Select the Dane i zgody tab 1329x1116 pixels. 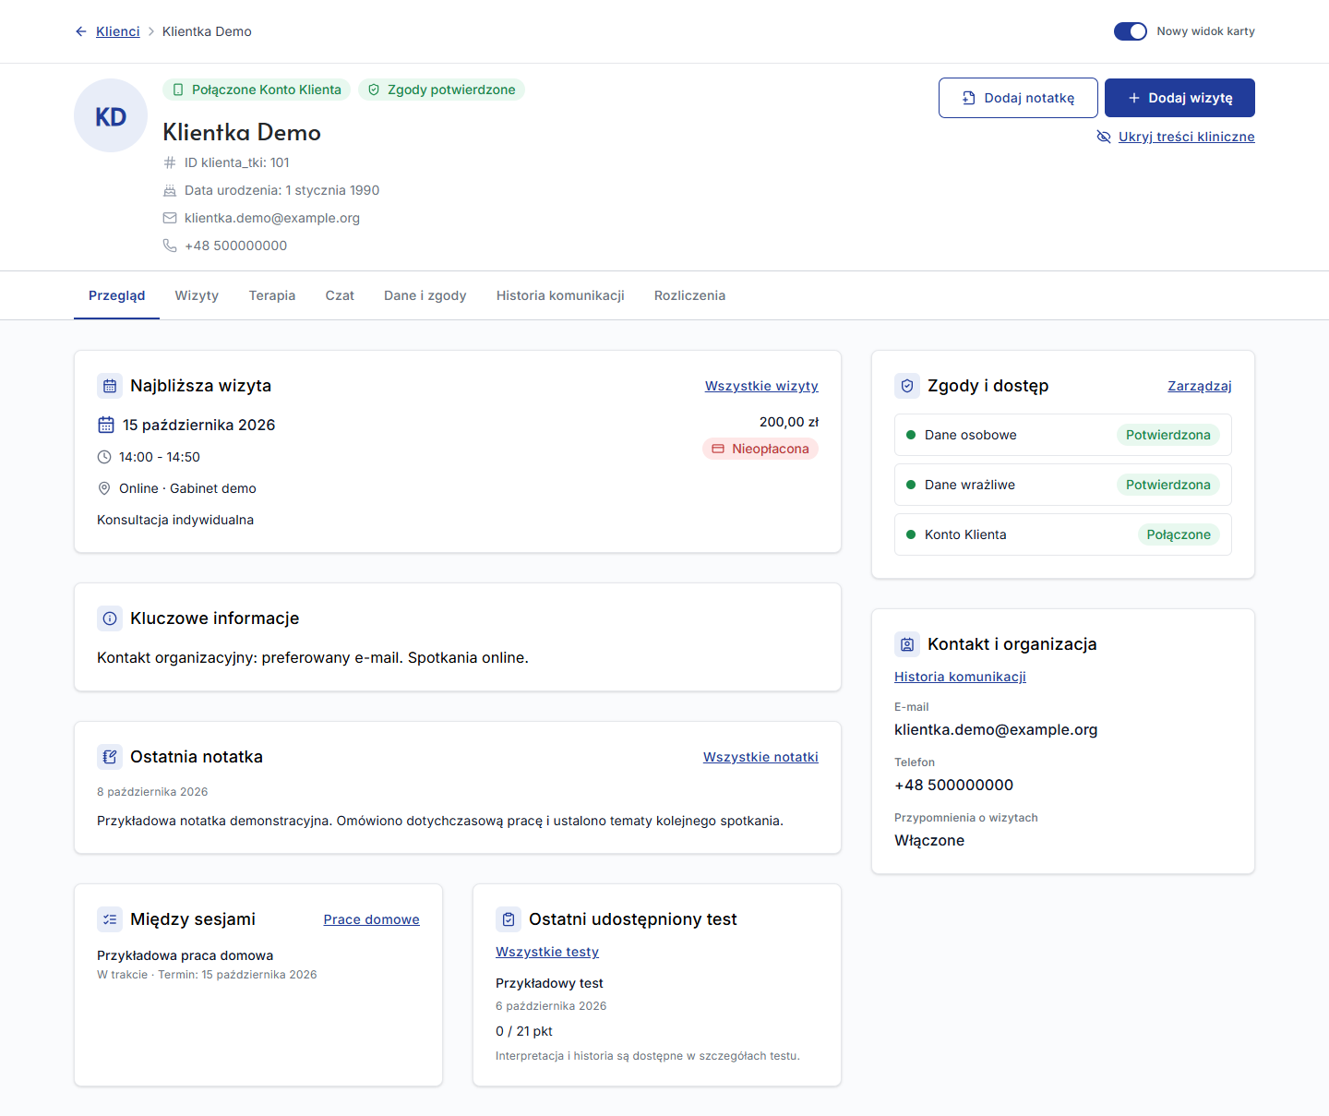pyautogui.click(x=425, y=295)
